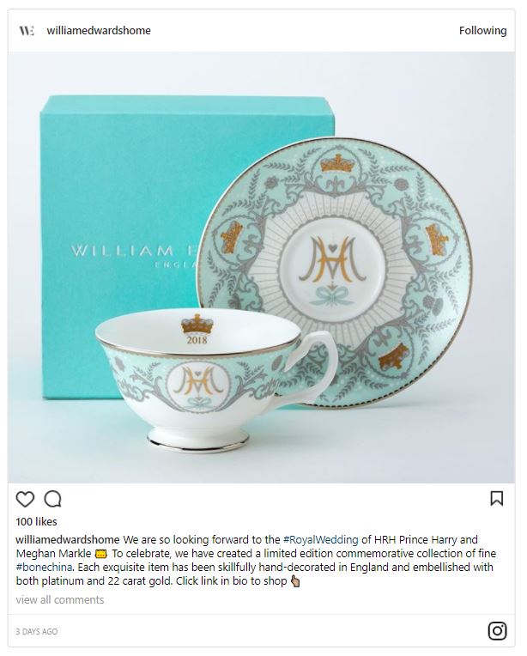The height and width of the screenshot is (656, 527).
Task: Open williamedwardshome username in header
Action: click(99, 31)
